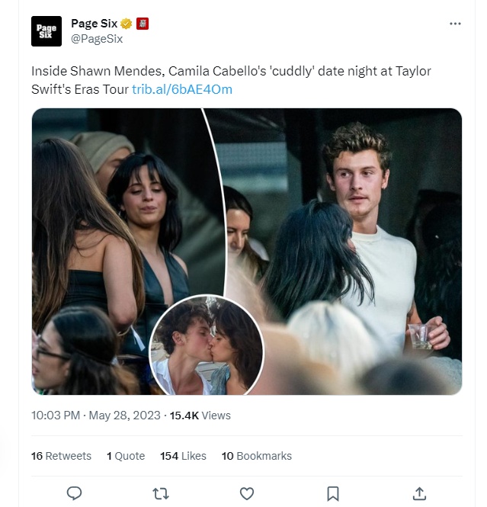Like the tweet with heart icon
Image resolution: width=487 pixels, height=507 pixels.
(247, 494)
